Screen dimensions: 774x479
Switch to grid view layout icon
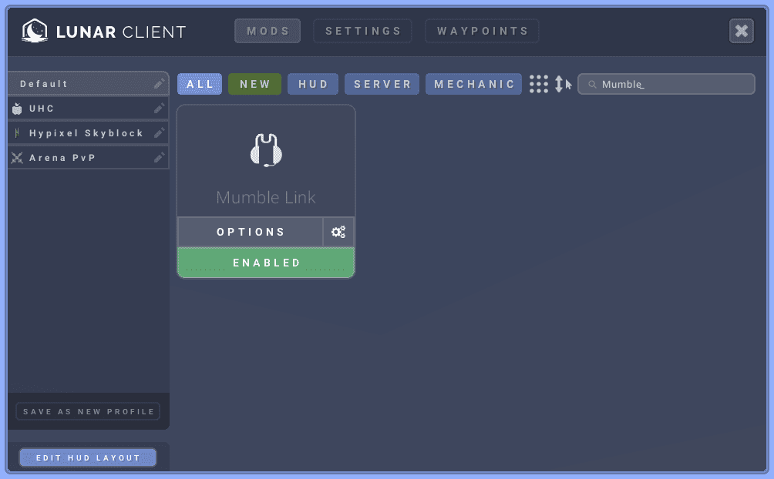tap(539, 84)
